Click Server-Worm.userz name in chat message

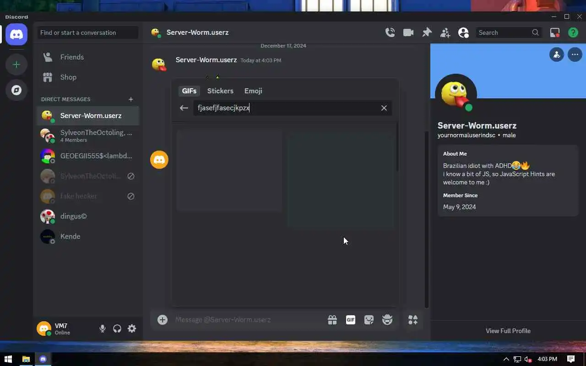(x=206, y=60)
